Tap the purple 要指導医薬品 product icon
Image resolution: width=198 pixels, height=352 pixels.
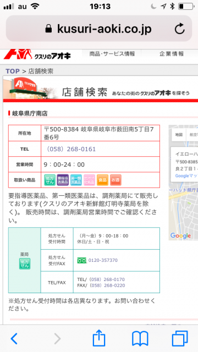coord(63,180)
